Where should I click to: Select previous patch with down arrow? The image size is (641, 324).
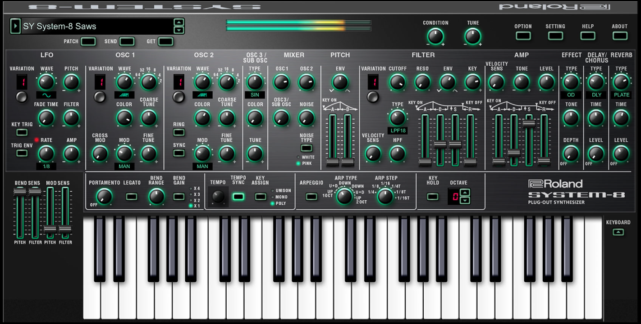(179, 30)
